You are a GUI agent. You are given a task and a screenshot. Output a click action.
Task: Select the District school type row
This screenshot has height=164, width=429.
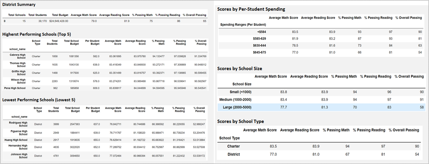319,154
